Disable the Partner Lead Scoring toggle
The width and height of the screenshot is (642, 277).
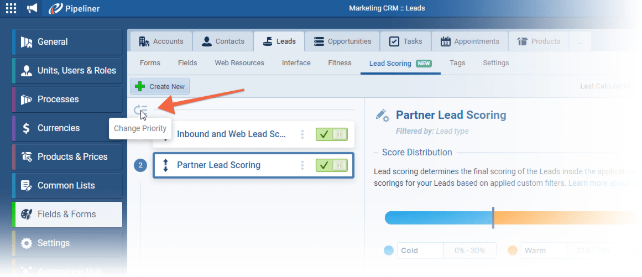point(331,165)
